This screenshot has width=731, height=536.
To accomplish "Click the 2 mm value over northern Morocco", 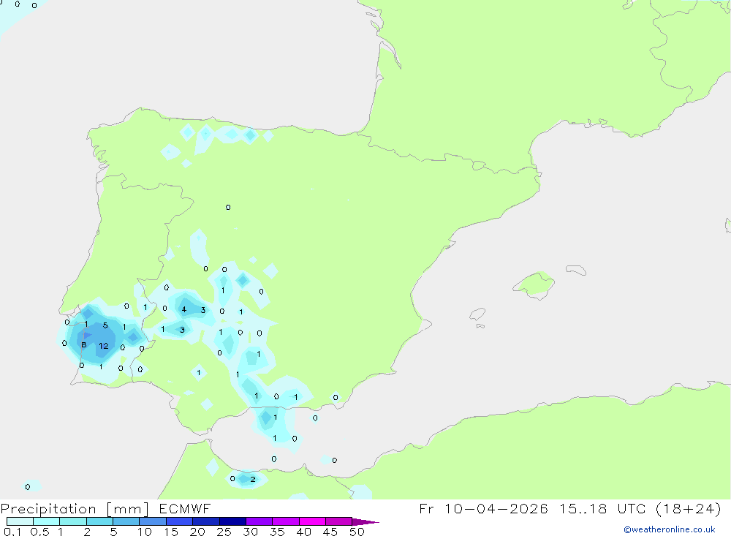I will (x=253, y=479).
